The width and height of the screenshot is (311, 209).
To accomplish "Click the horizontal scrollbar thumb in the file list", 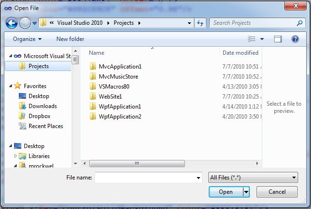I will point(137,163).
